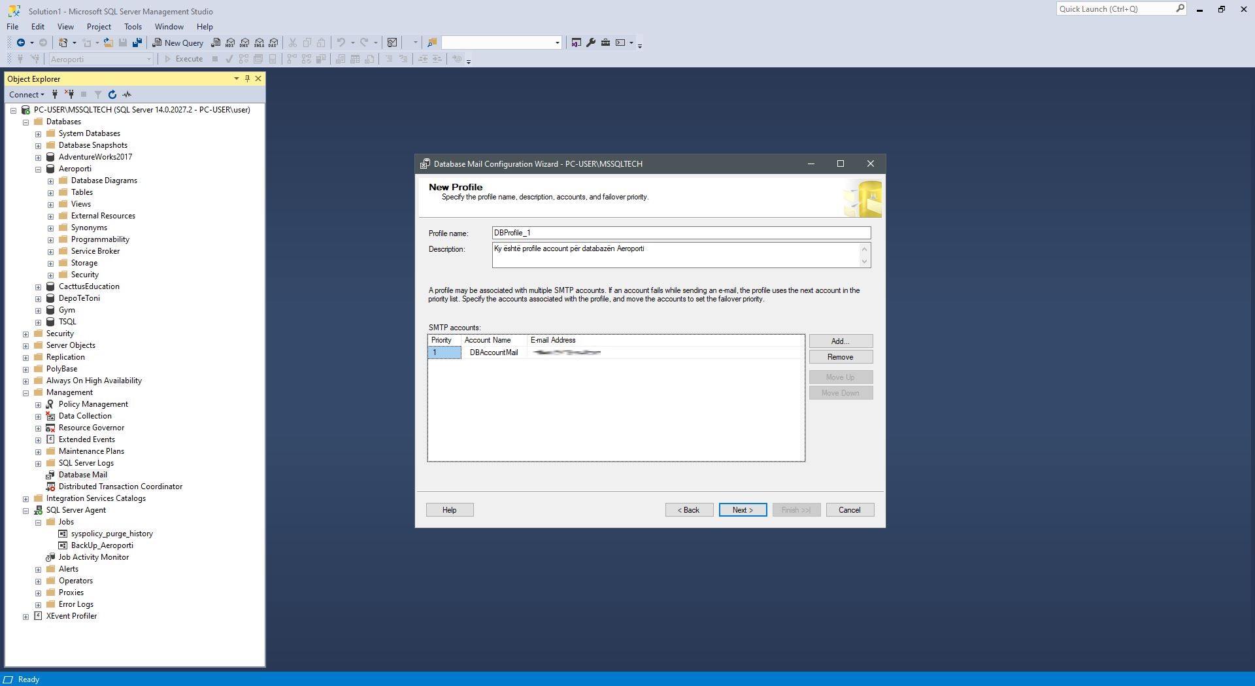The image size is (1255, 686).
Task: Open the Tools menu
Action: coord(133,27)
